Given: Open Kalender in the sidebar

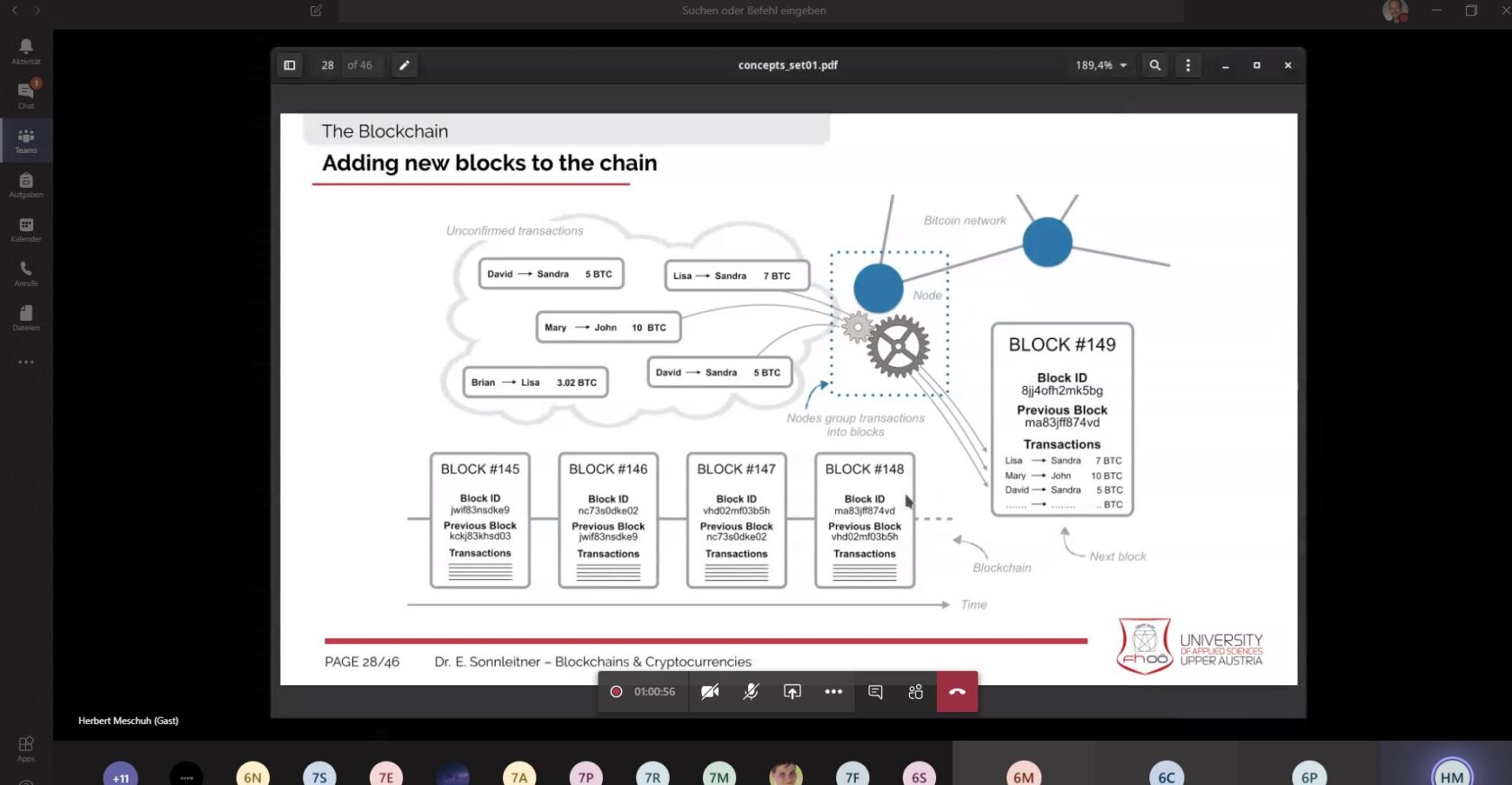Looking at the screenshot, I should [26, 228].
